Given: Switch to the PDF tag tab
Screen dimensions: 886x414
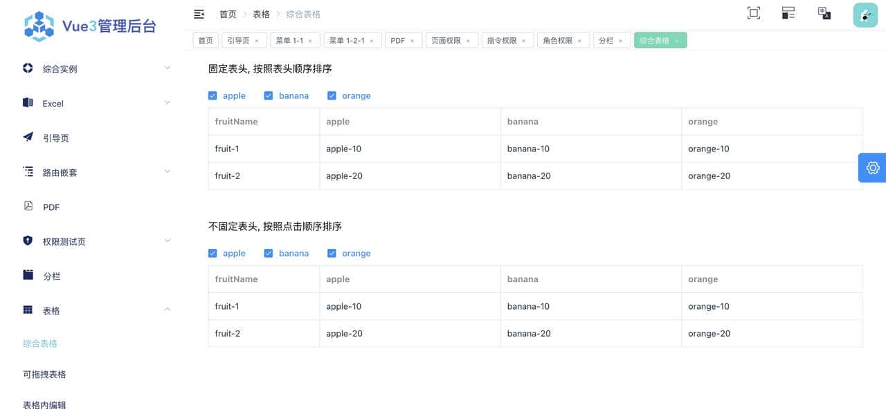Looking at the screenshot, I should coord(397,40).
